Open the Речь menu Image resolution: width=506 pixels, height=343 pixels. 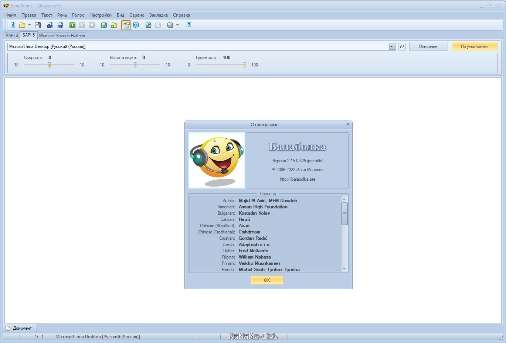[x=62, y=15]
